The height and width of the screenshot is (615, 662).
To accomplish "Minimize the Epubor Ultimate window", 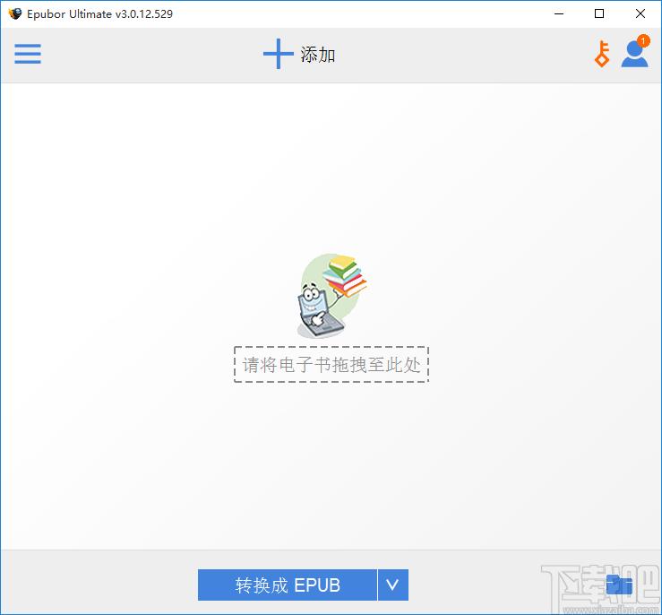I will (x=559, y=14).
